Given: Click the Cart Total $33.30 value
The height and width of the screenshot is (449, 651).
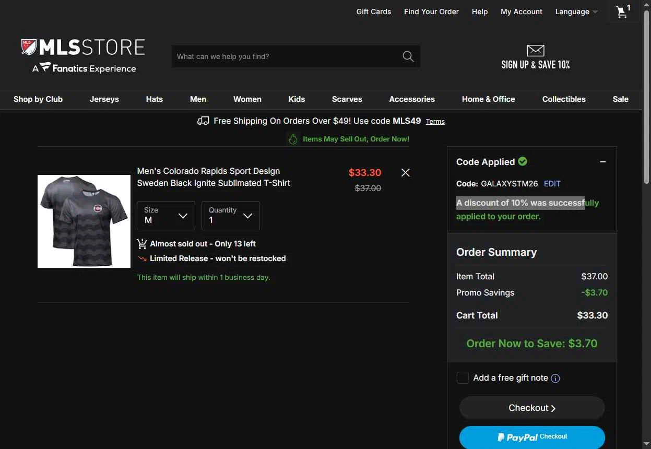Looking at the screenshot, I should point(593,315).
